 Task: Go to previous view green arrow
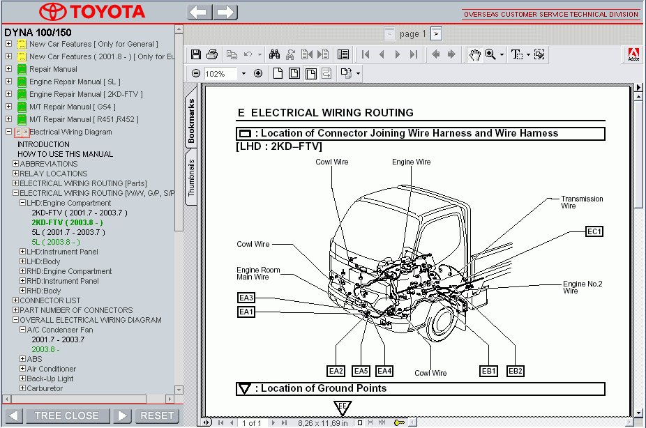click(x=435, y=54)
